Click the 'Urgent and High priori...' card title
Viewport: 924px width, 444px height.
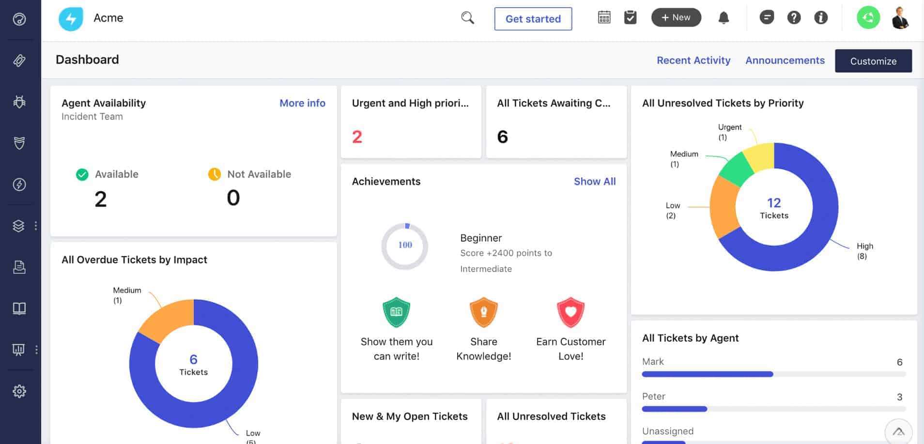pyautogui.click(x=410, y=103)
